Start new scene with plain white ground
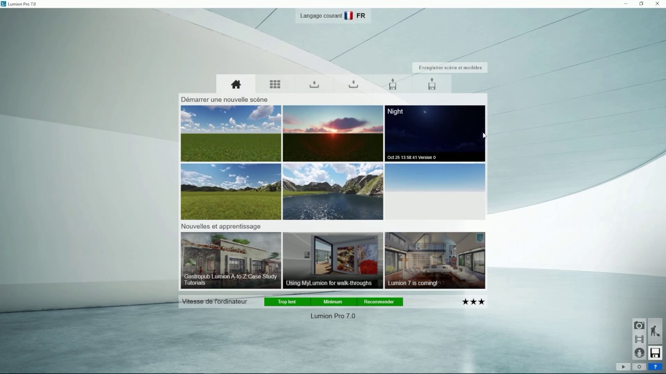666x374 pixels. point(435,192)
